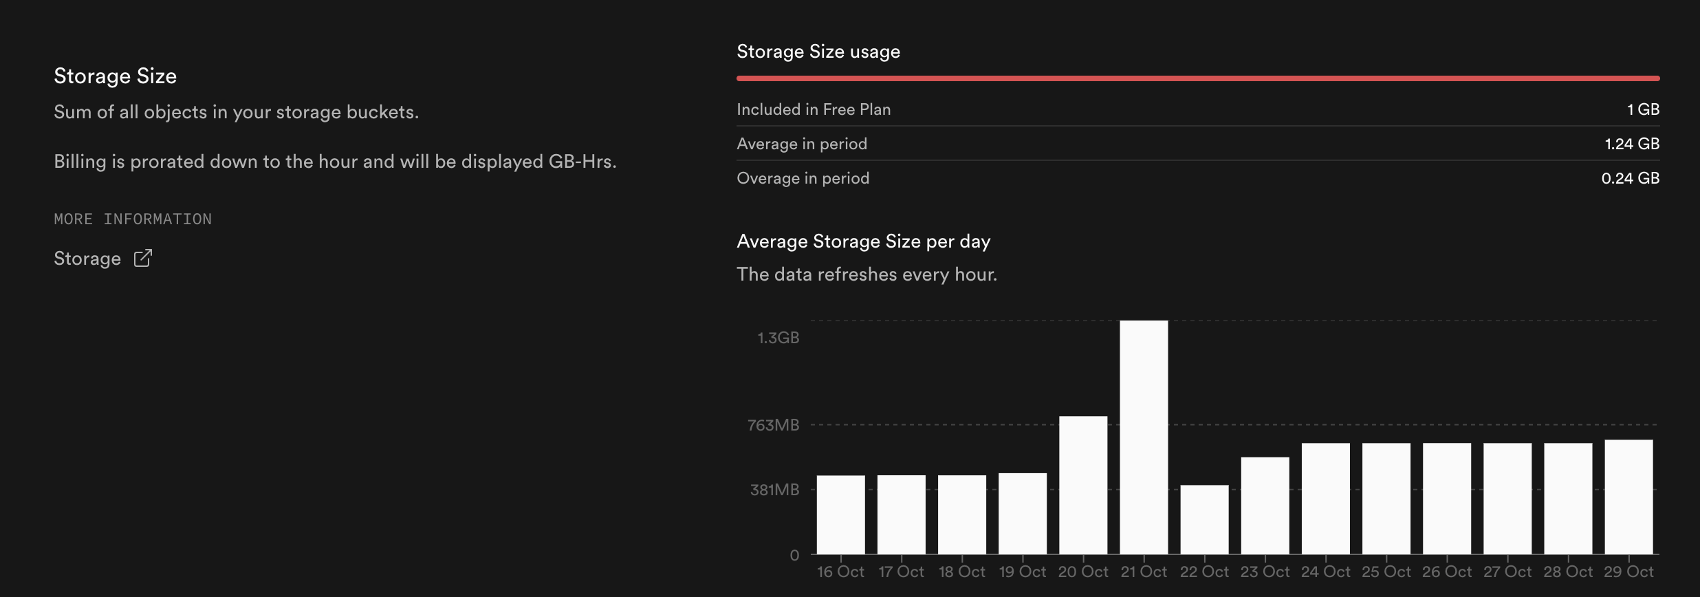Click the 17 Oct axis label
The width and height of the screenshot is (1700, 597).
pyautogui.click(x=901, y=572)
